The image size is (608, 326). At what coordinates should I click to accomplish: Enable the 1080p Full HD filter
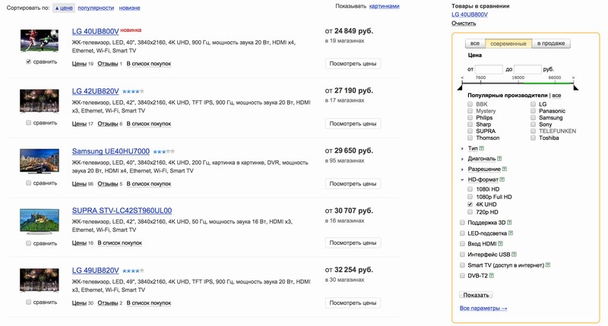pos(470,197)
